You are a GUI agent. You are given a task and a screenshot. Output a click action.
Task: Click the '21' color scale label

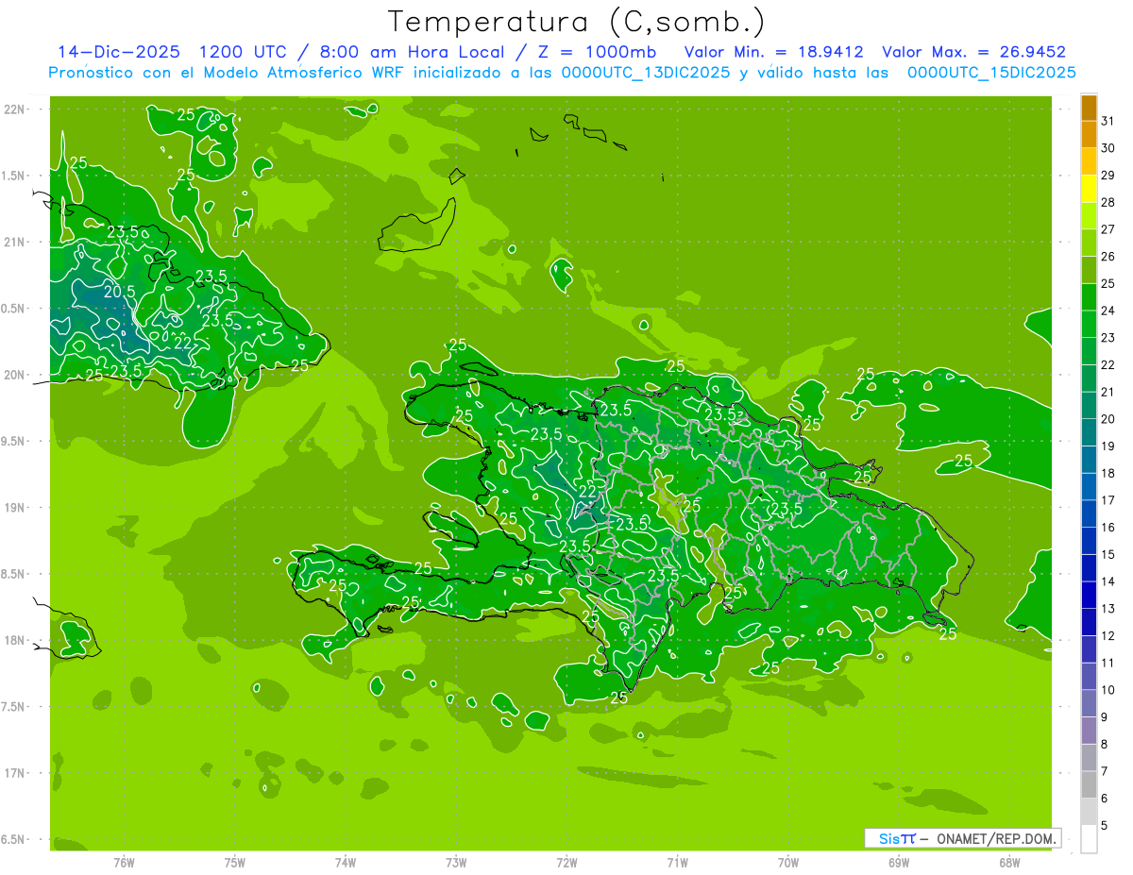(x=1108, y=392)
